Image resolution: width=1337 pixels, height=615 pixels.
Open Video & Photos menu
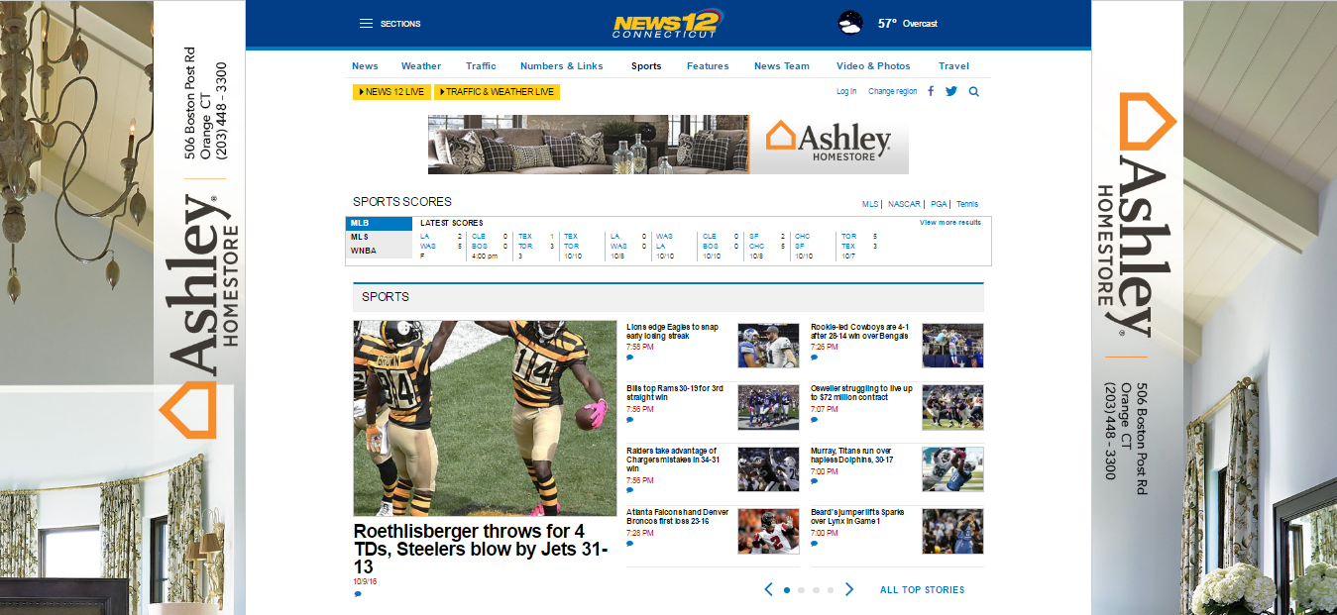click(x=873, y=66)
